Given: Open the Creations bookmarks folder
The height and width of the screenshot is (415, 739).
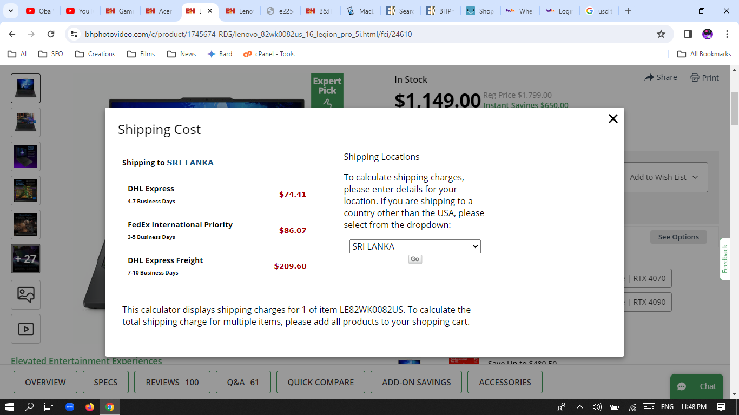Looking at the screenshot, I should coord(95,54).
